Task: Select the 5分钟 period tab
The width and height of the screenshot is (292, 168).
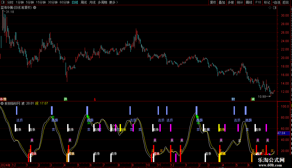Action: point(30,2)
